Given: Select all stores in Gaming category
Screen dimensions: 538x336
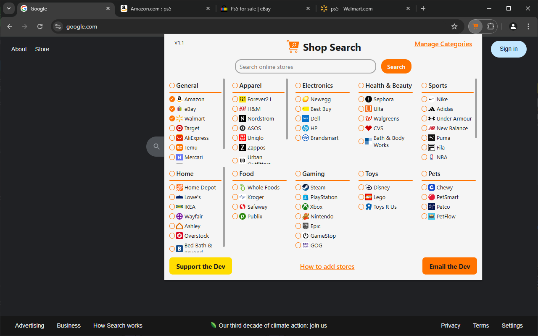Looking at the screenshot, I should [x=298, y=174].
